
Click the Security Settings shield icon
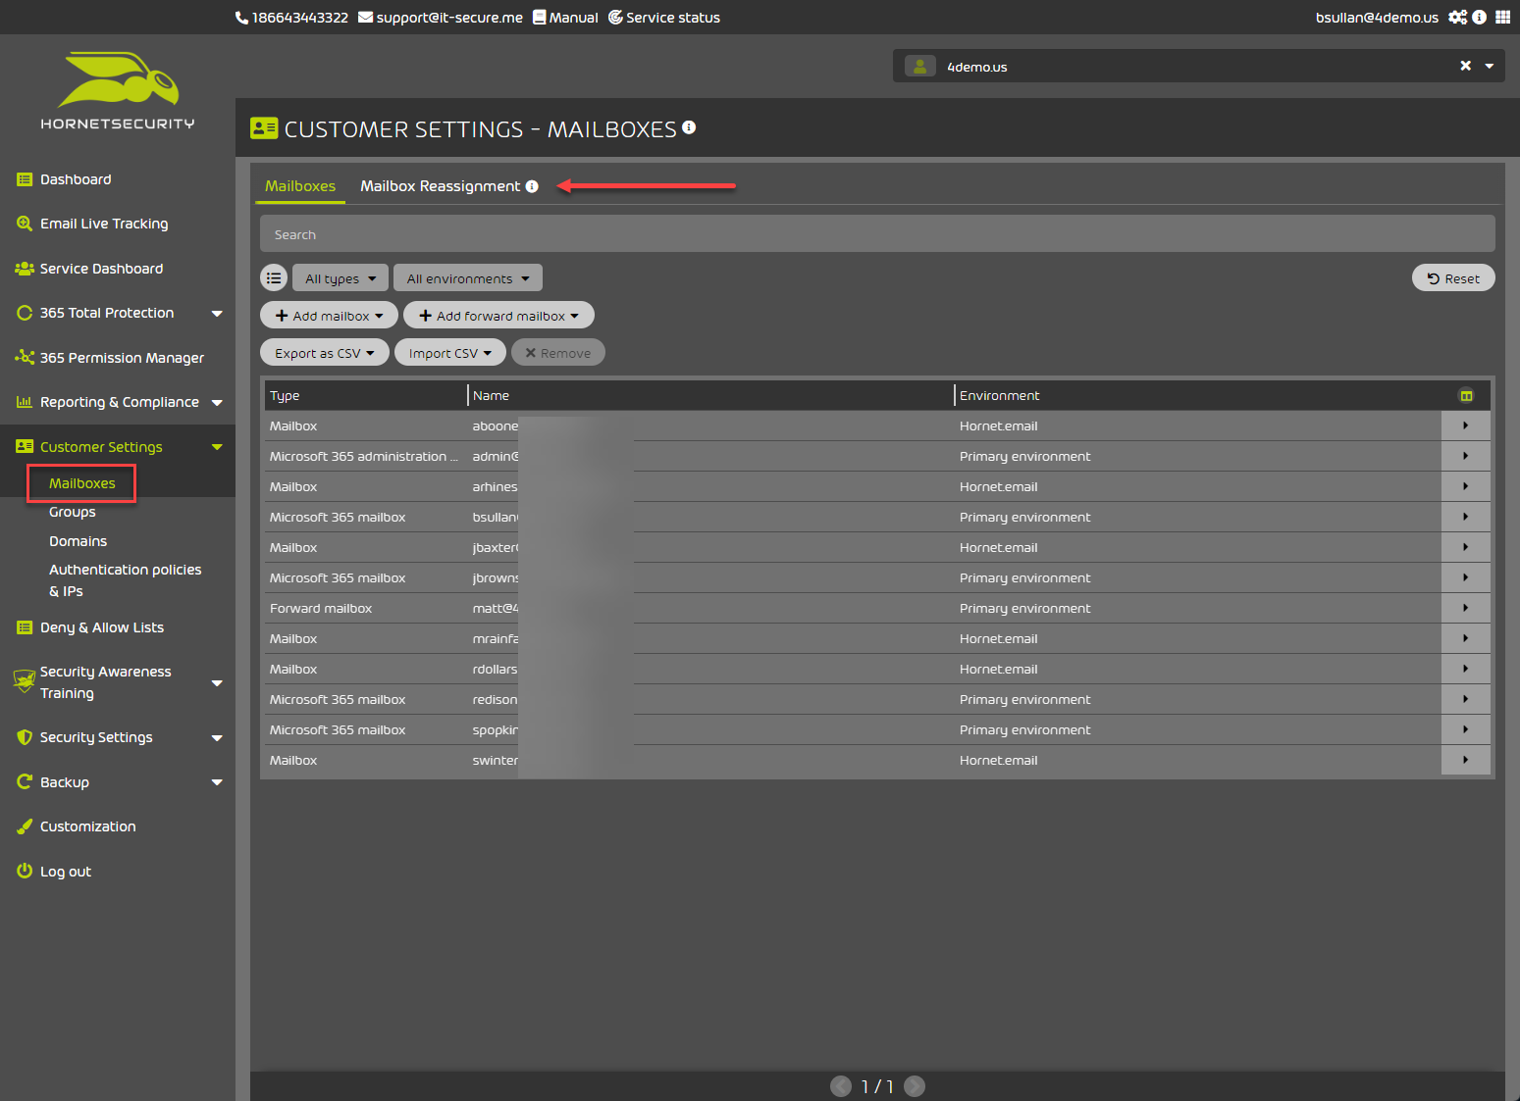click(x=25, y=737)
